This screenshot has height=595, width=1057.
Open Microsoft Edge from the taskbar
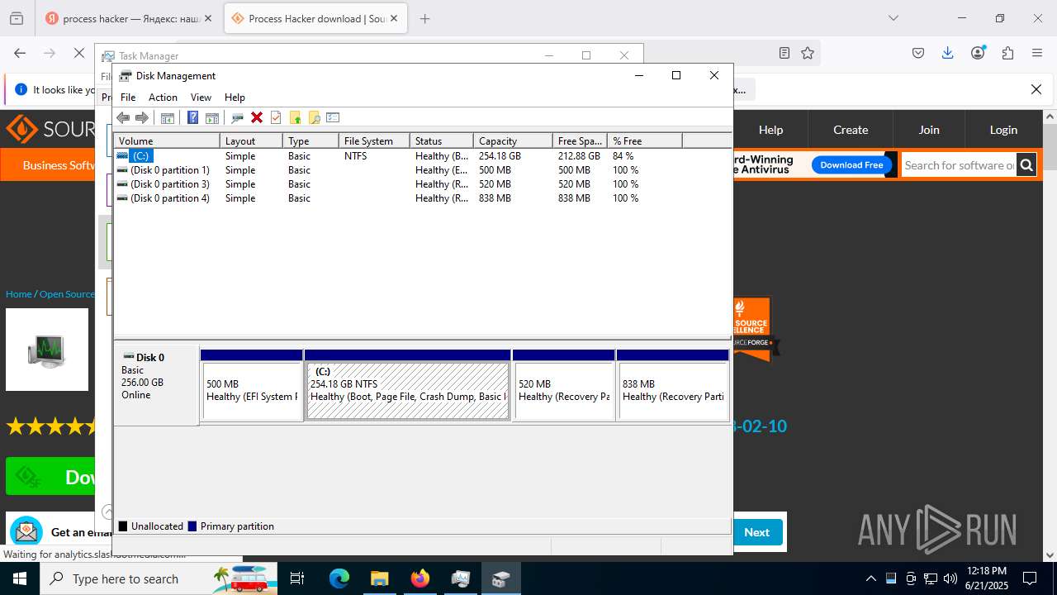tap(339, 578)
